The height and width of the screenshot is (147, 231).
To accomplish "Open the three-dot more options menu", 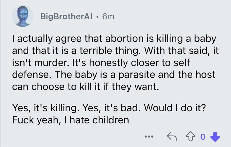I will point(149,137).
